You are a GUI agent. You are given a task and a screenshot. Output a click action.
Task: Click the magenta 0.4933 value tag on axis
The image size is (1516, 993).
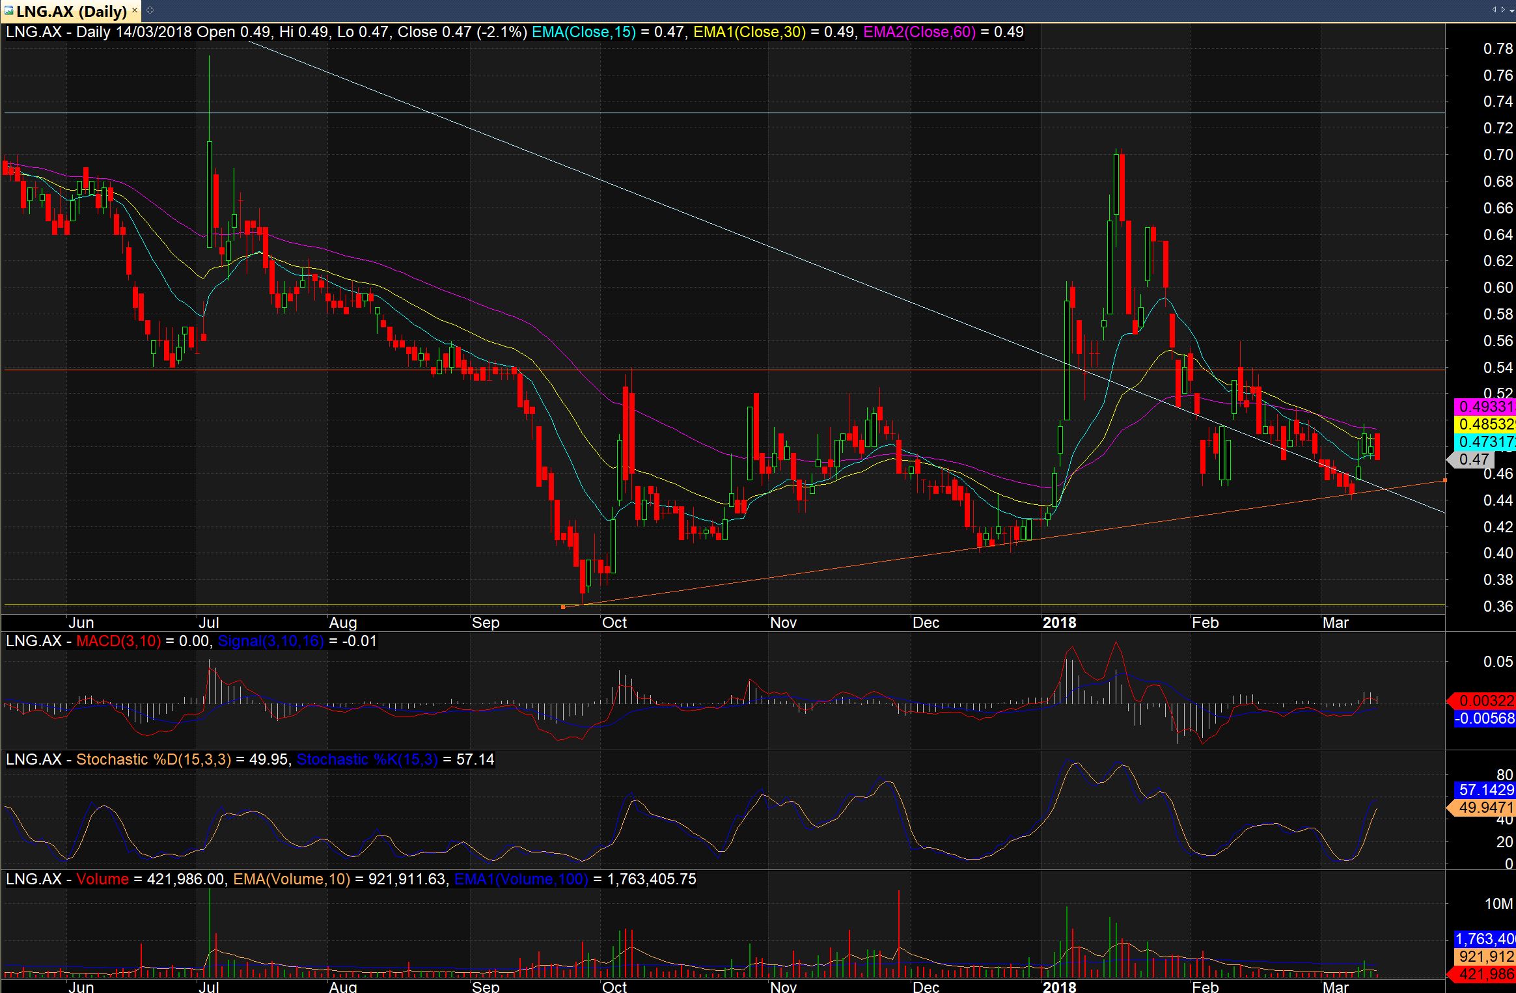1484,407
